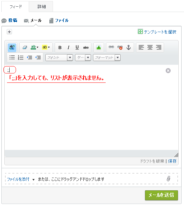Click 保存 to save draft

[172, 161]
